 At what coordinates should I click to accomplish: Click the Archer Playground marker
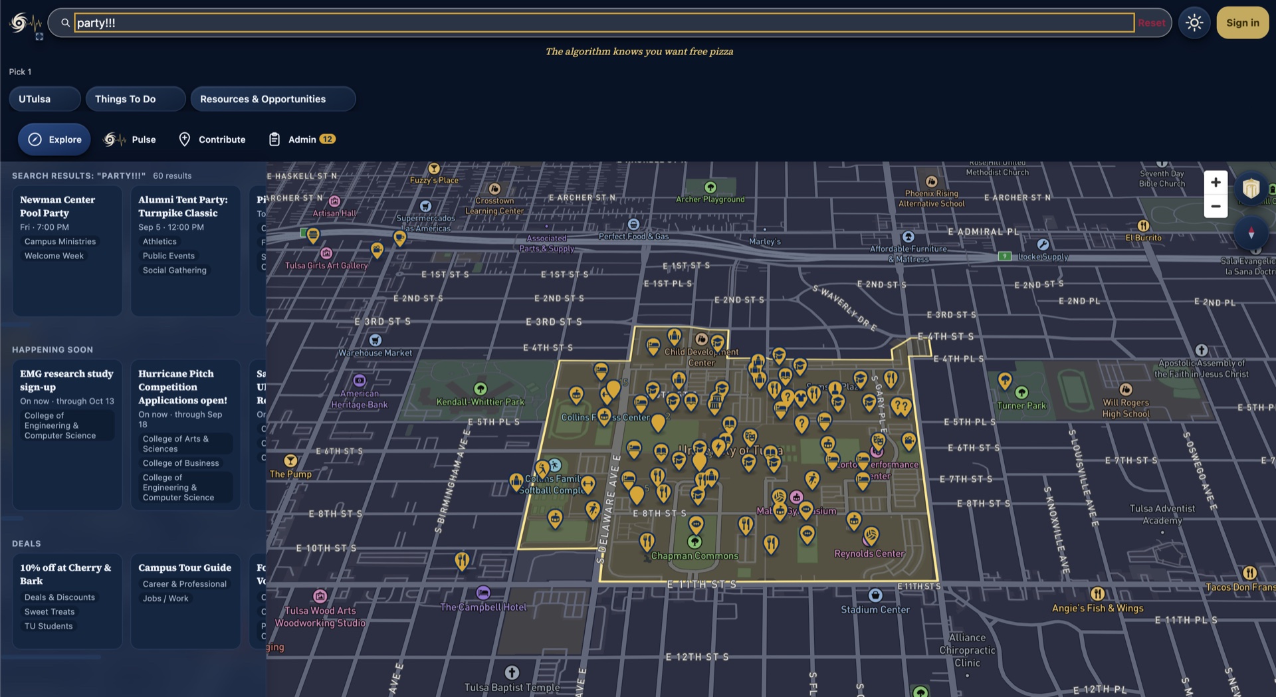pos(710,187)
